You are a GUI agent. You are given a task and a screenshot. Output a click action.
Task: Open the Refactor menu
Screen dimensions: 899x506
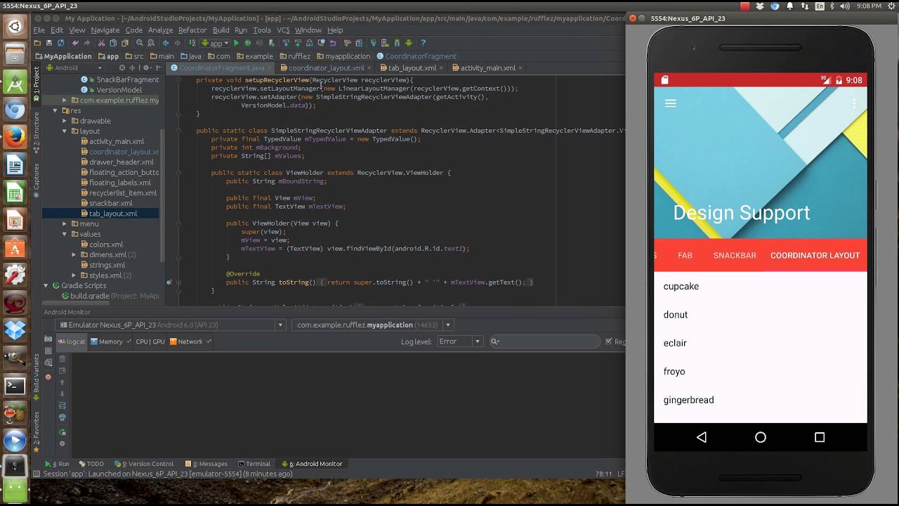192,30
